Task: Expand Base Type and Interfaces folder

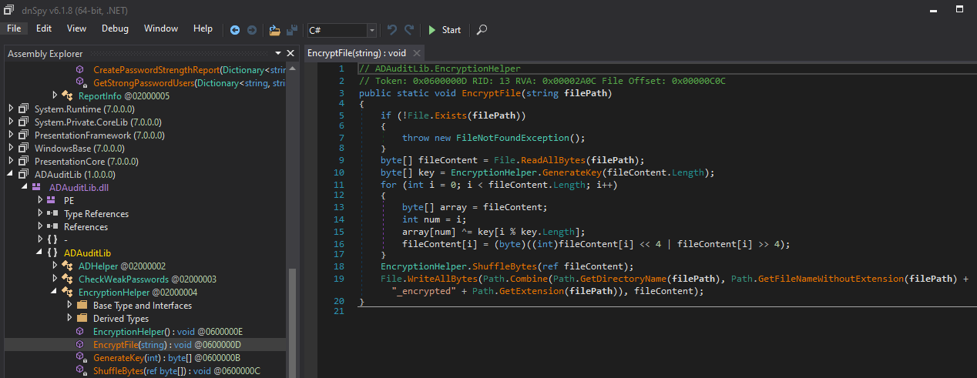Action: [69, 305]
